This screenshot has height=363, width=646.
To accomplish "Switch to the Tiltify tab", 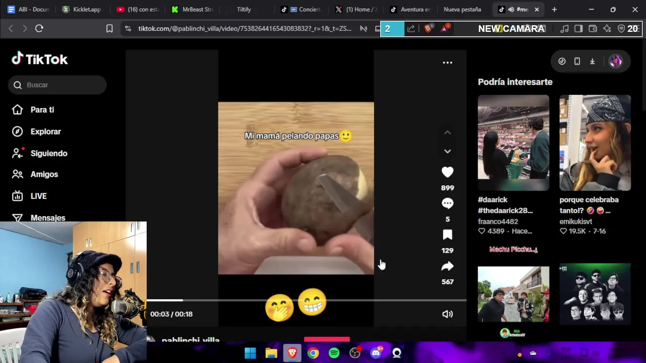I will point(244,9).
